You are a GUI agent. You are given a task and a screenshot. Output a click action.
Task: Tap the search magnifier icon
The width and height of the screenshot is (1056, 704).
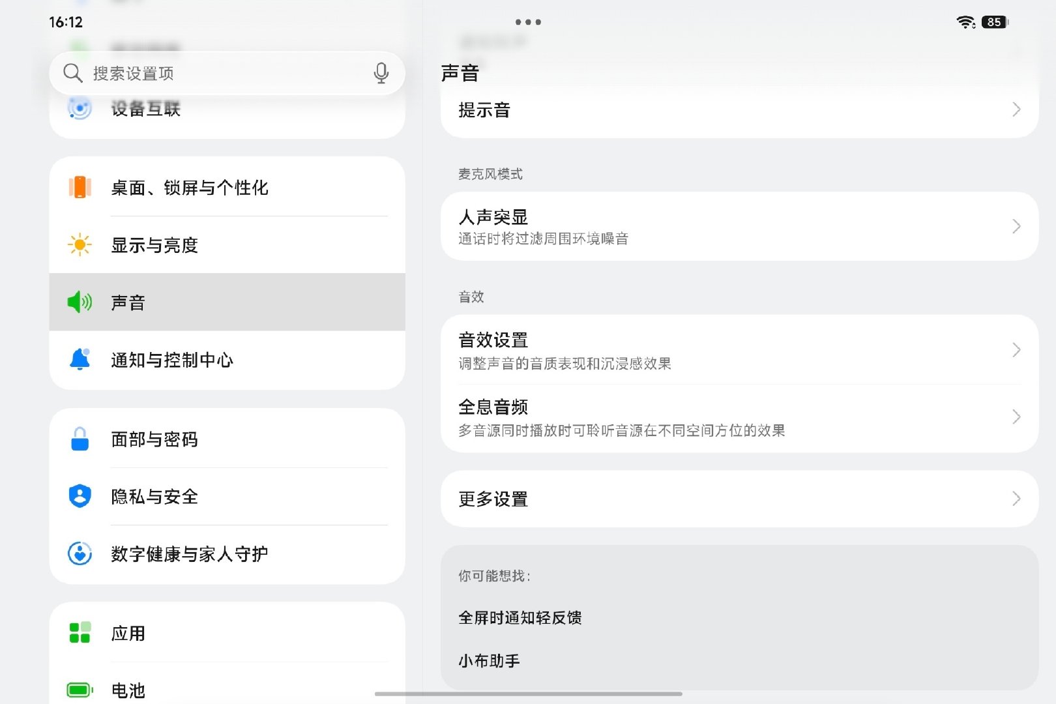pos(72,73)
